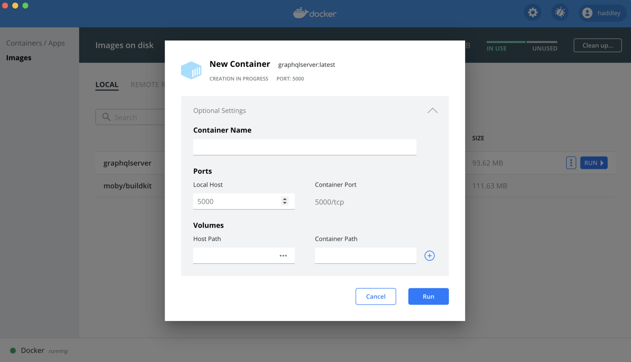The width and height of the screenshot is (631, 362).
Task: Click the Docker whale logo
Action: click(301, 13)
